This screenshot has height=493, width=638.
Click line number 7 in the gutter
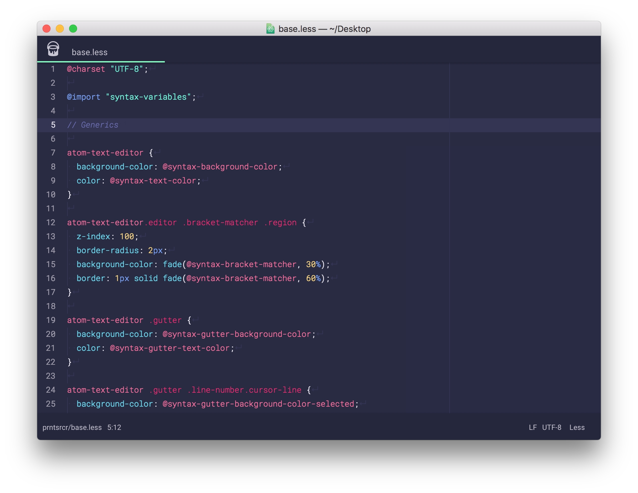point(53,153)
